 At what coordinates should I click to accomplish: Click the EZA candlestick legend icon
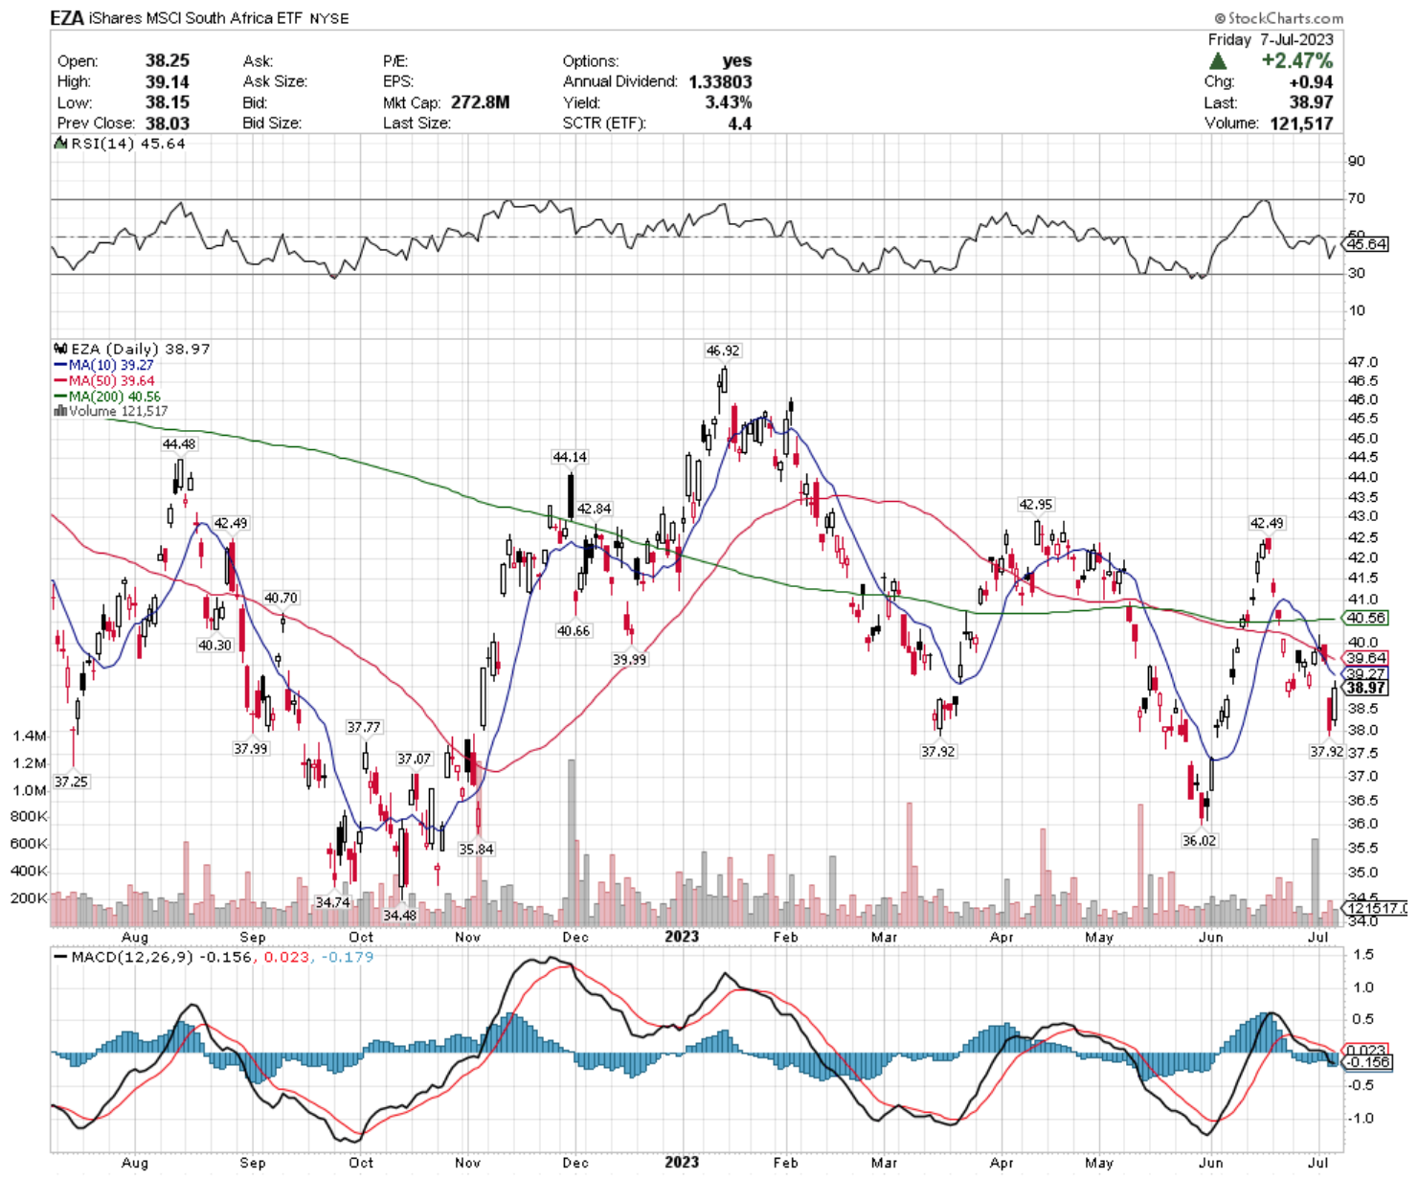click(60, 350)
